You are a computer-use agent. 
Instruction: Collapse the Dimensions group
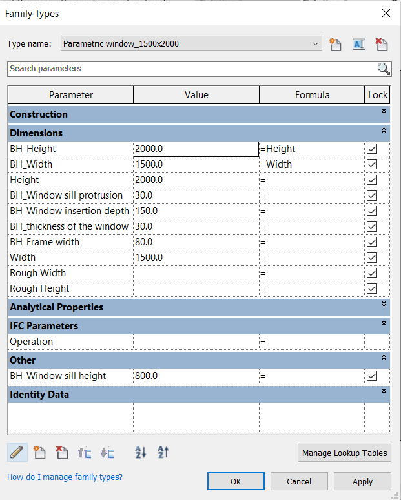click(x=384, y=131)
